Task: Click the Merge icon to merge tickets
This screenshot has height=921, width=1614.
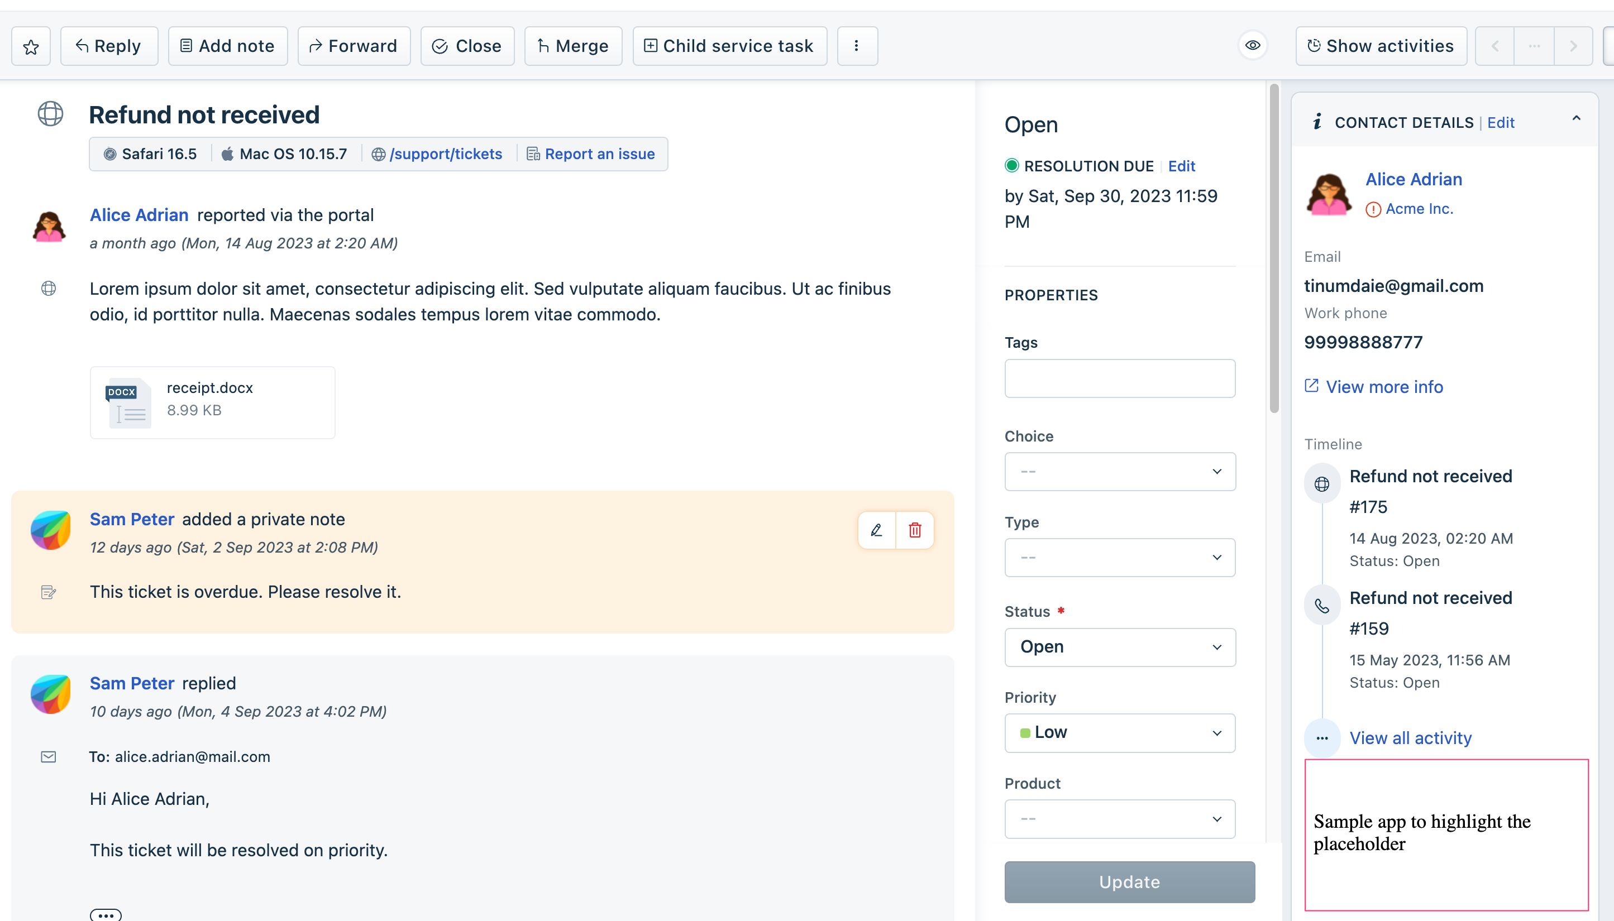Action: (x=573, y=45)
